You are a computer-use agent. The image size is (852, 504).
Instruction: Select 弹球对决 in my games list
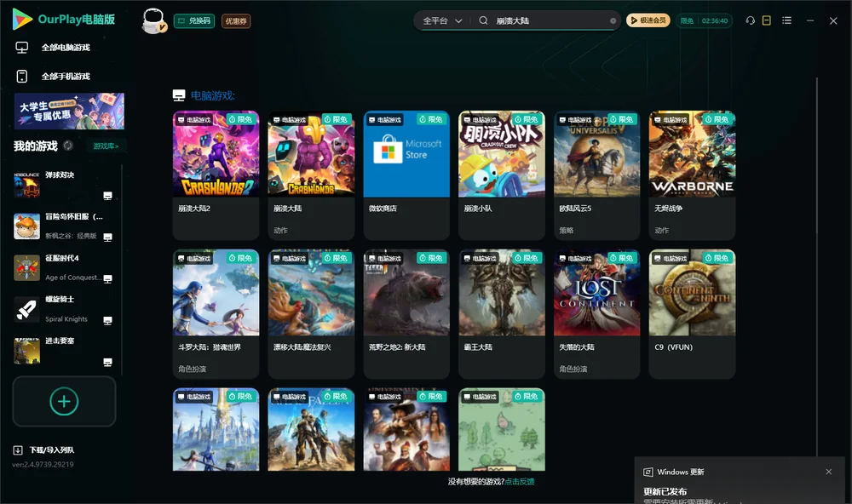tap(64, 186)
